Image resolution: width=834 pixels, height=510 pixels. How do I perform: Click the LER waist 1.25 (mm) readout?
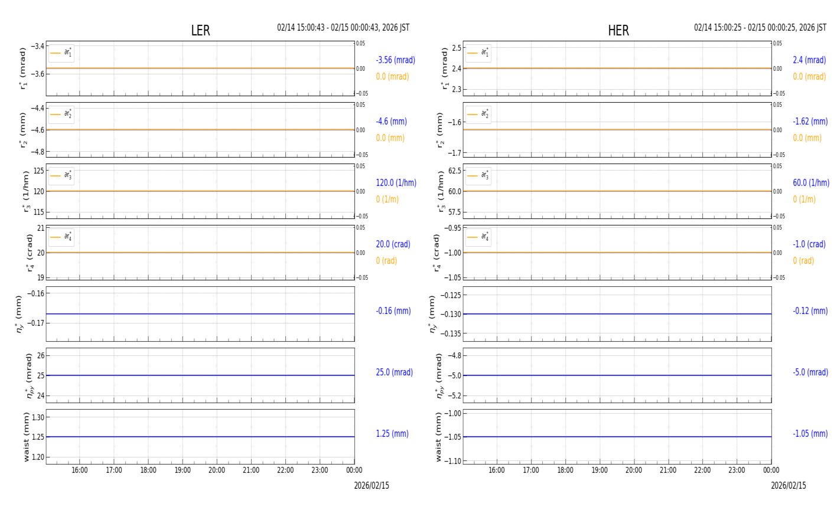(392, 434)
